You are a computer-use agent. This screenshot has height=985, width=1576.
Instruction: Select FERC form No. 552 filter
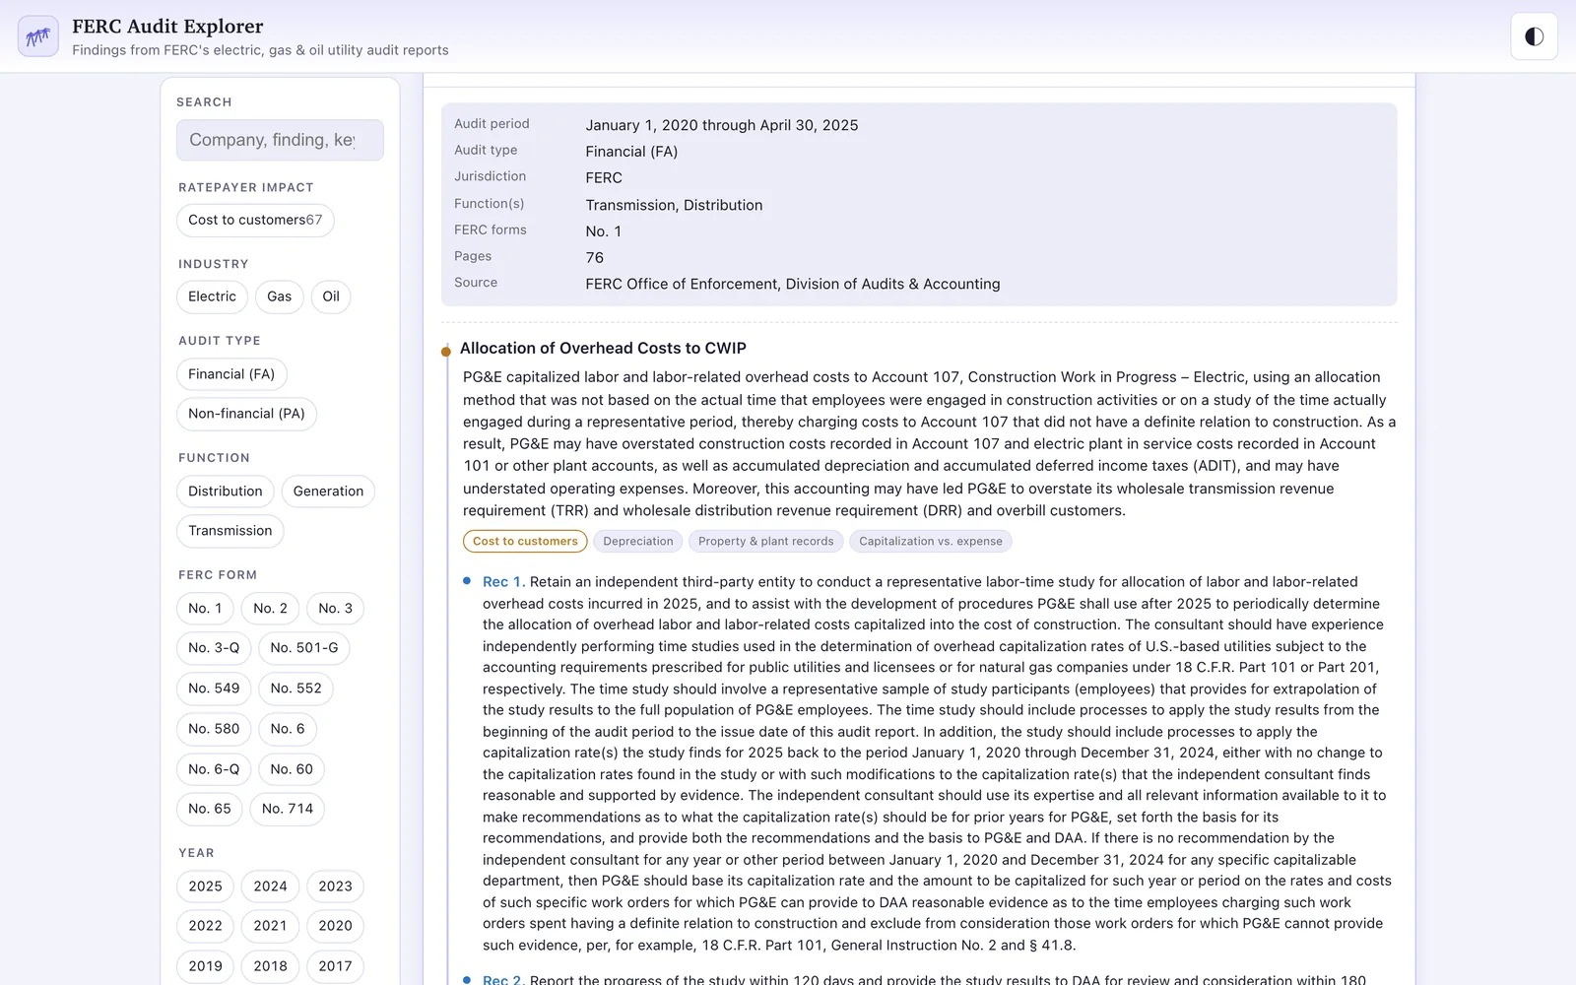295,689
